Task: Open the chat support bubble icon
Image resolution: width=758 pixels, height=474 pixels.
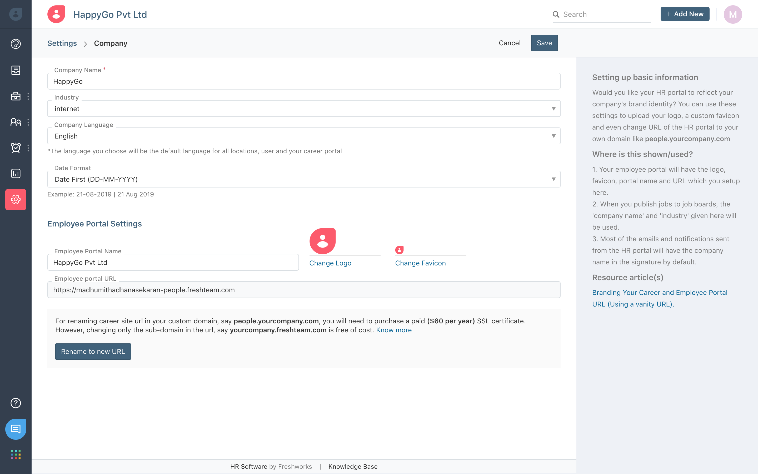Action: coord(16,429)
